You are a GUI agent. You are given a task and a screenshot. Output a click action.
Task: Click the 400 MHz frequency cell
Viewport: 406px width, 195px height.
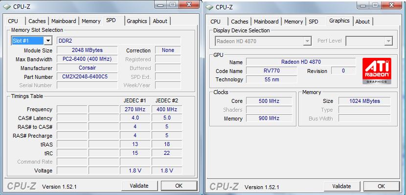[167, 109]
